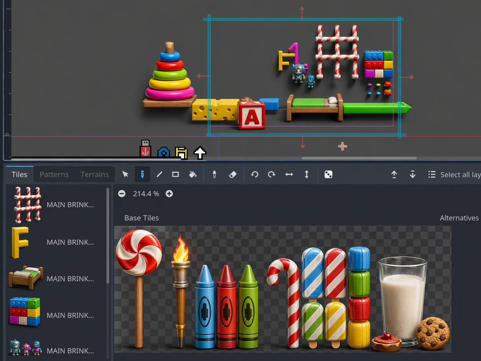Screen dimensions: 481x361
Task: Click the yellow floppy disk pixel icon
Action: coord(181,153)
